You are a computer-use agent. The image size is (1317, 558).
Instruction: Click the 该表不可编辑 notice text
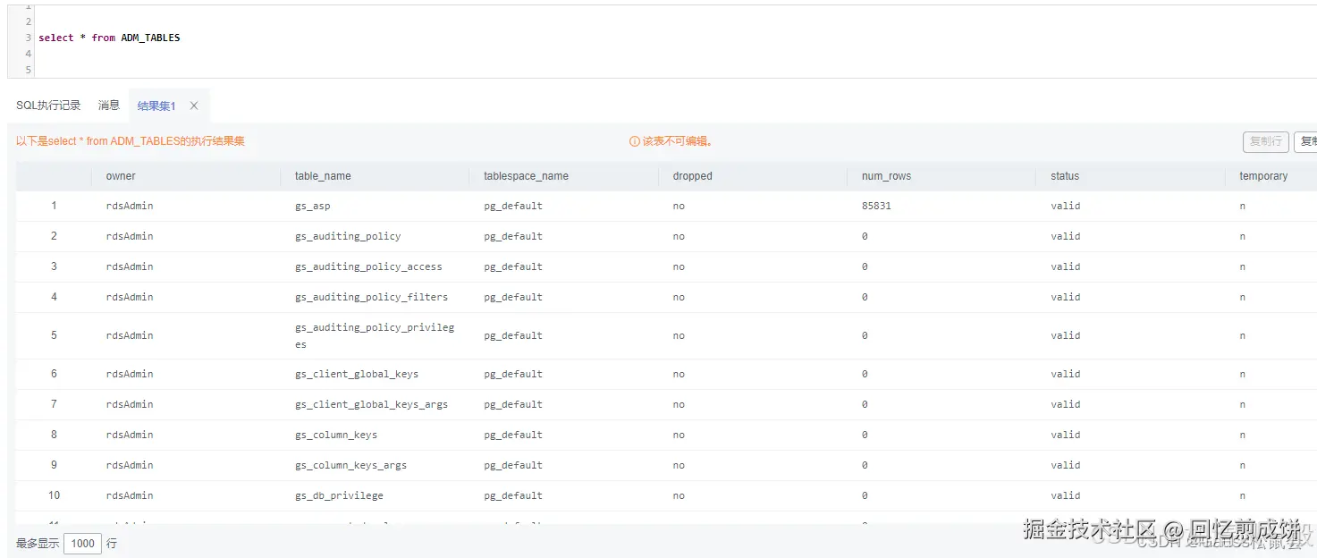coord(677,141)
